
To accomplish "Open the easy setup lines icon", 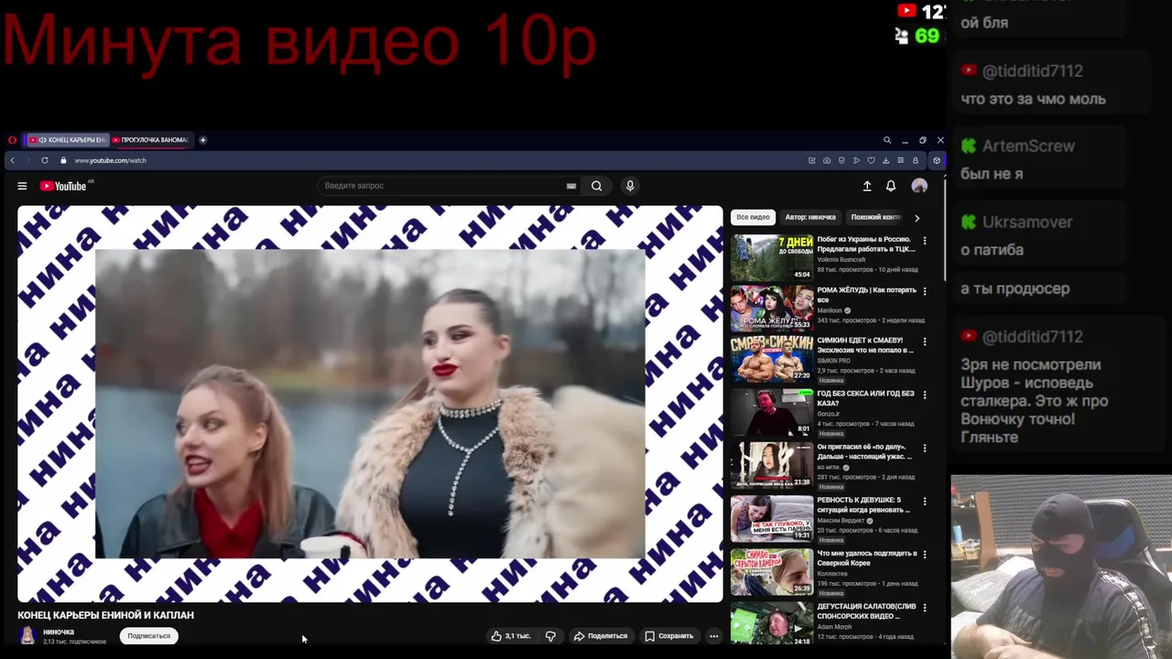I will click(900, 160).
